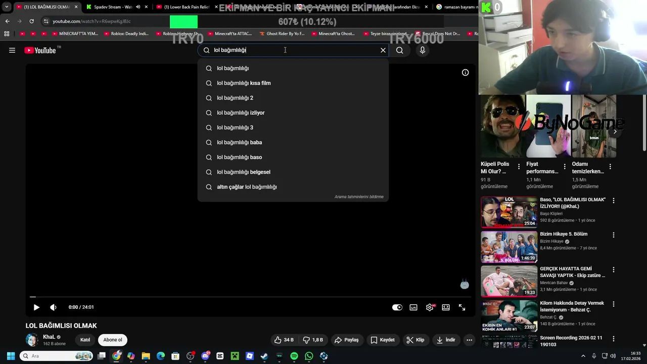This screenshot has height=364, width=647.
Task: Switch to "ramazan bayramı" Google tab
Action: (x=457, y=7)
